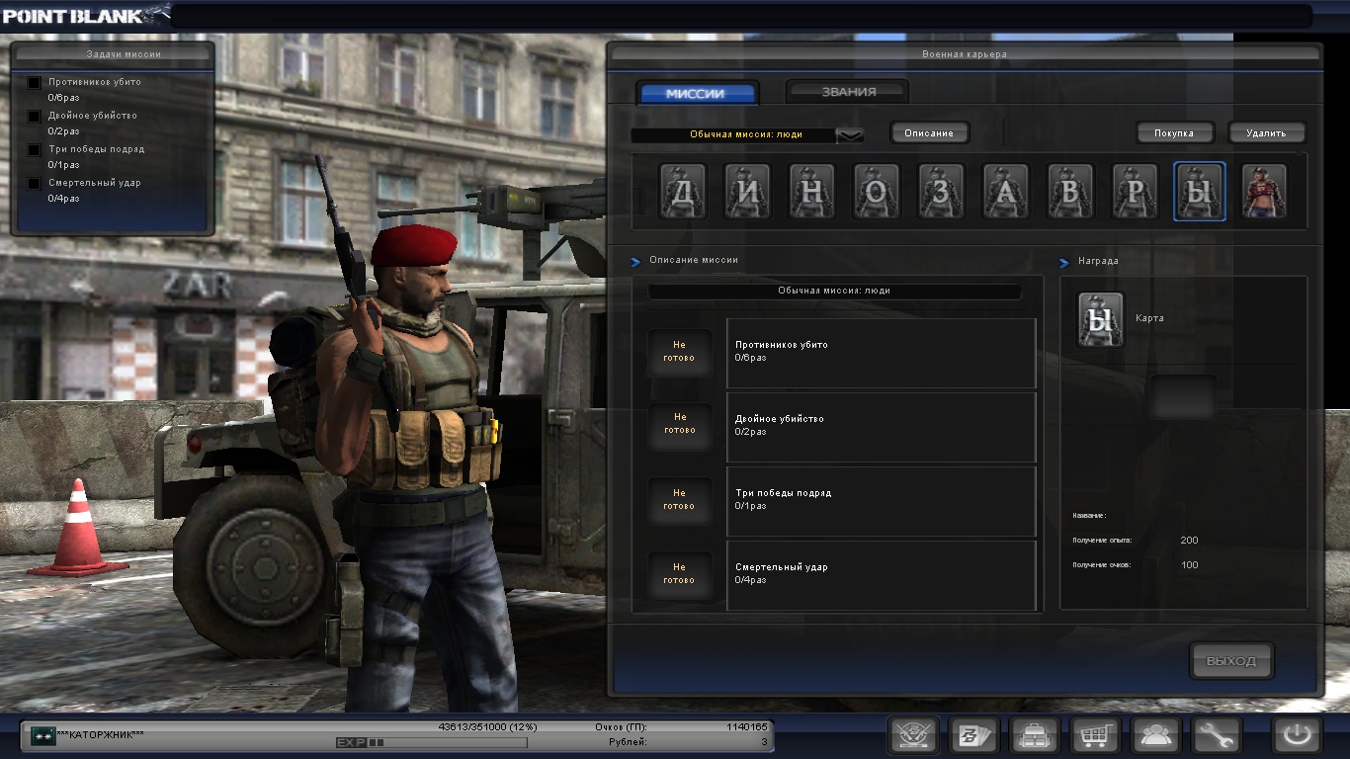Toggle the Три победы подряд task checkbox
Screen dimensions: 1350x759
[35, 150]
